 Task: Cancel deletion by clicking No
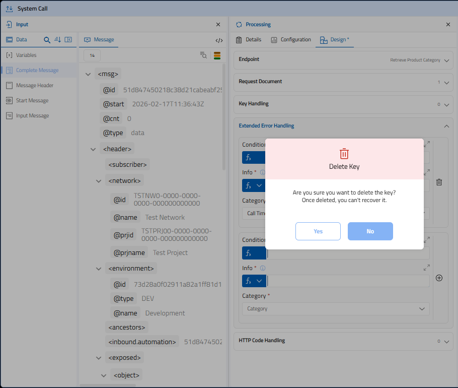(370, 231)
